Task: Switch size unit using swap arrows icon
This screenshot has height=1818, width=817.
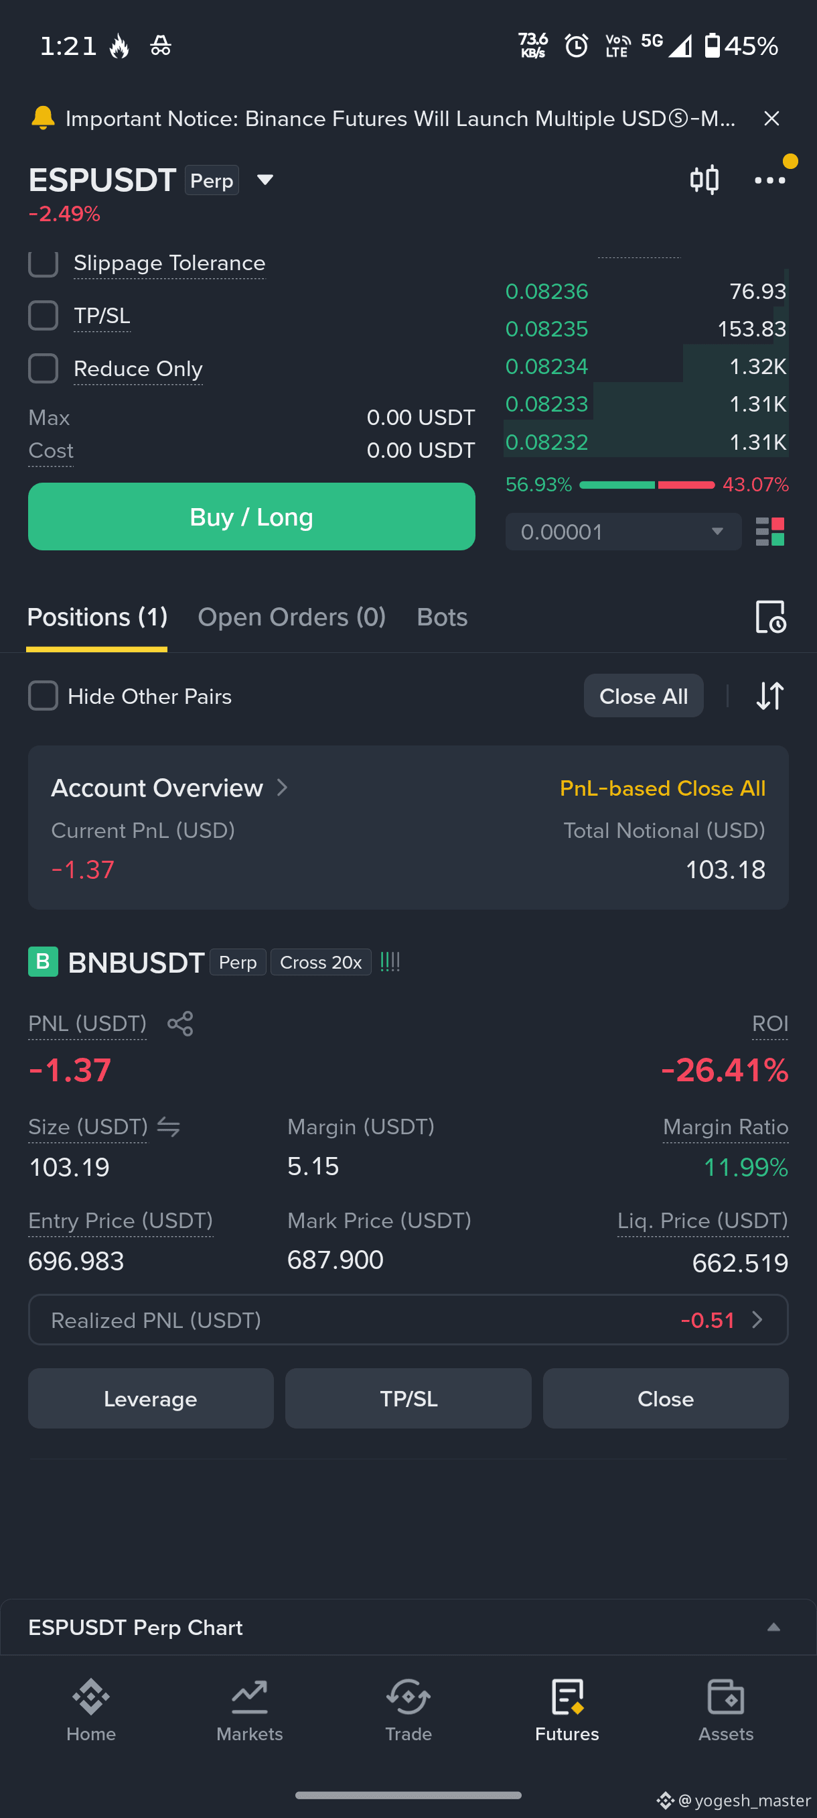Action: tap(169, 1126)
